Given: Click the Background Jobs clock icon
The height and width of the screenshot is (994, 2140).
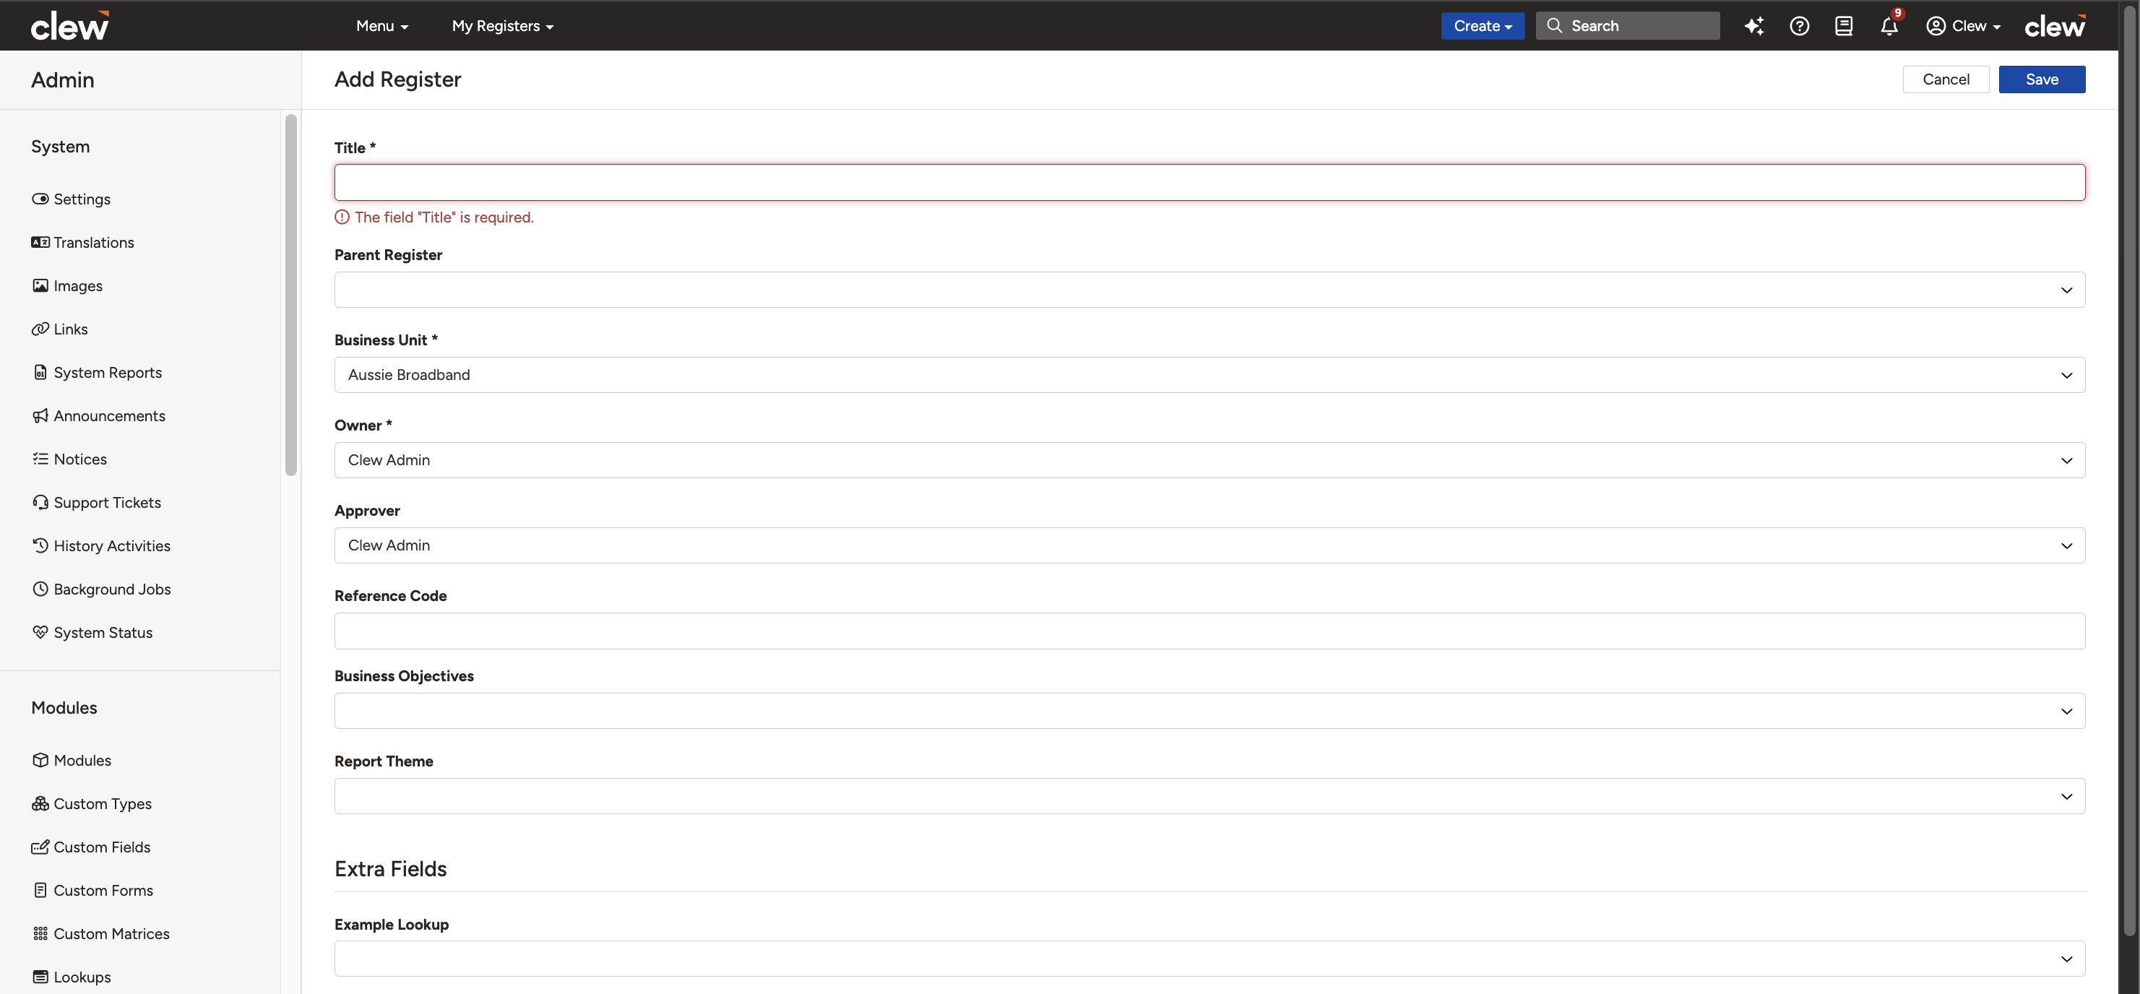Looking at the screenshot, I should [x=40, y=589].
